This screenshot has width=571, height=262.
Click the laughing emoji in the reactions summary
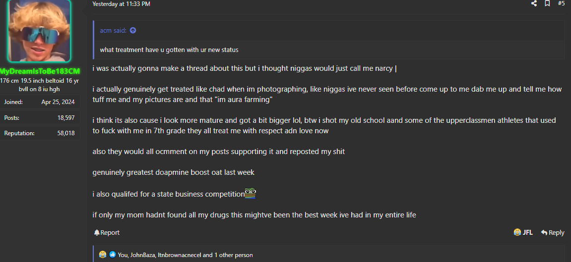click(x=103, y=255)
